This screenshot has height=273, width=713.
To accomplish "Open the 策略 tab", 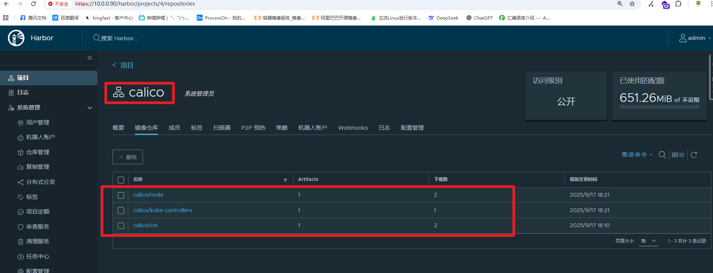I will [282, 128].
